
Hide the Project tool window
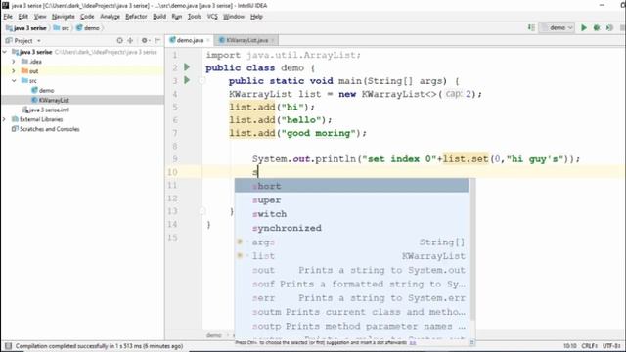tap(157, 40)
